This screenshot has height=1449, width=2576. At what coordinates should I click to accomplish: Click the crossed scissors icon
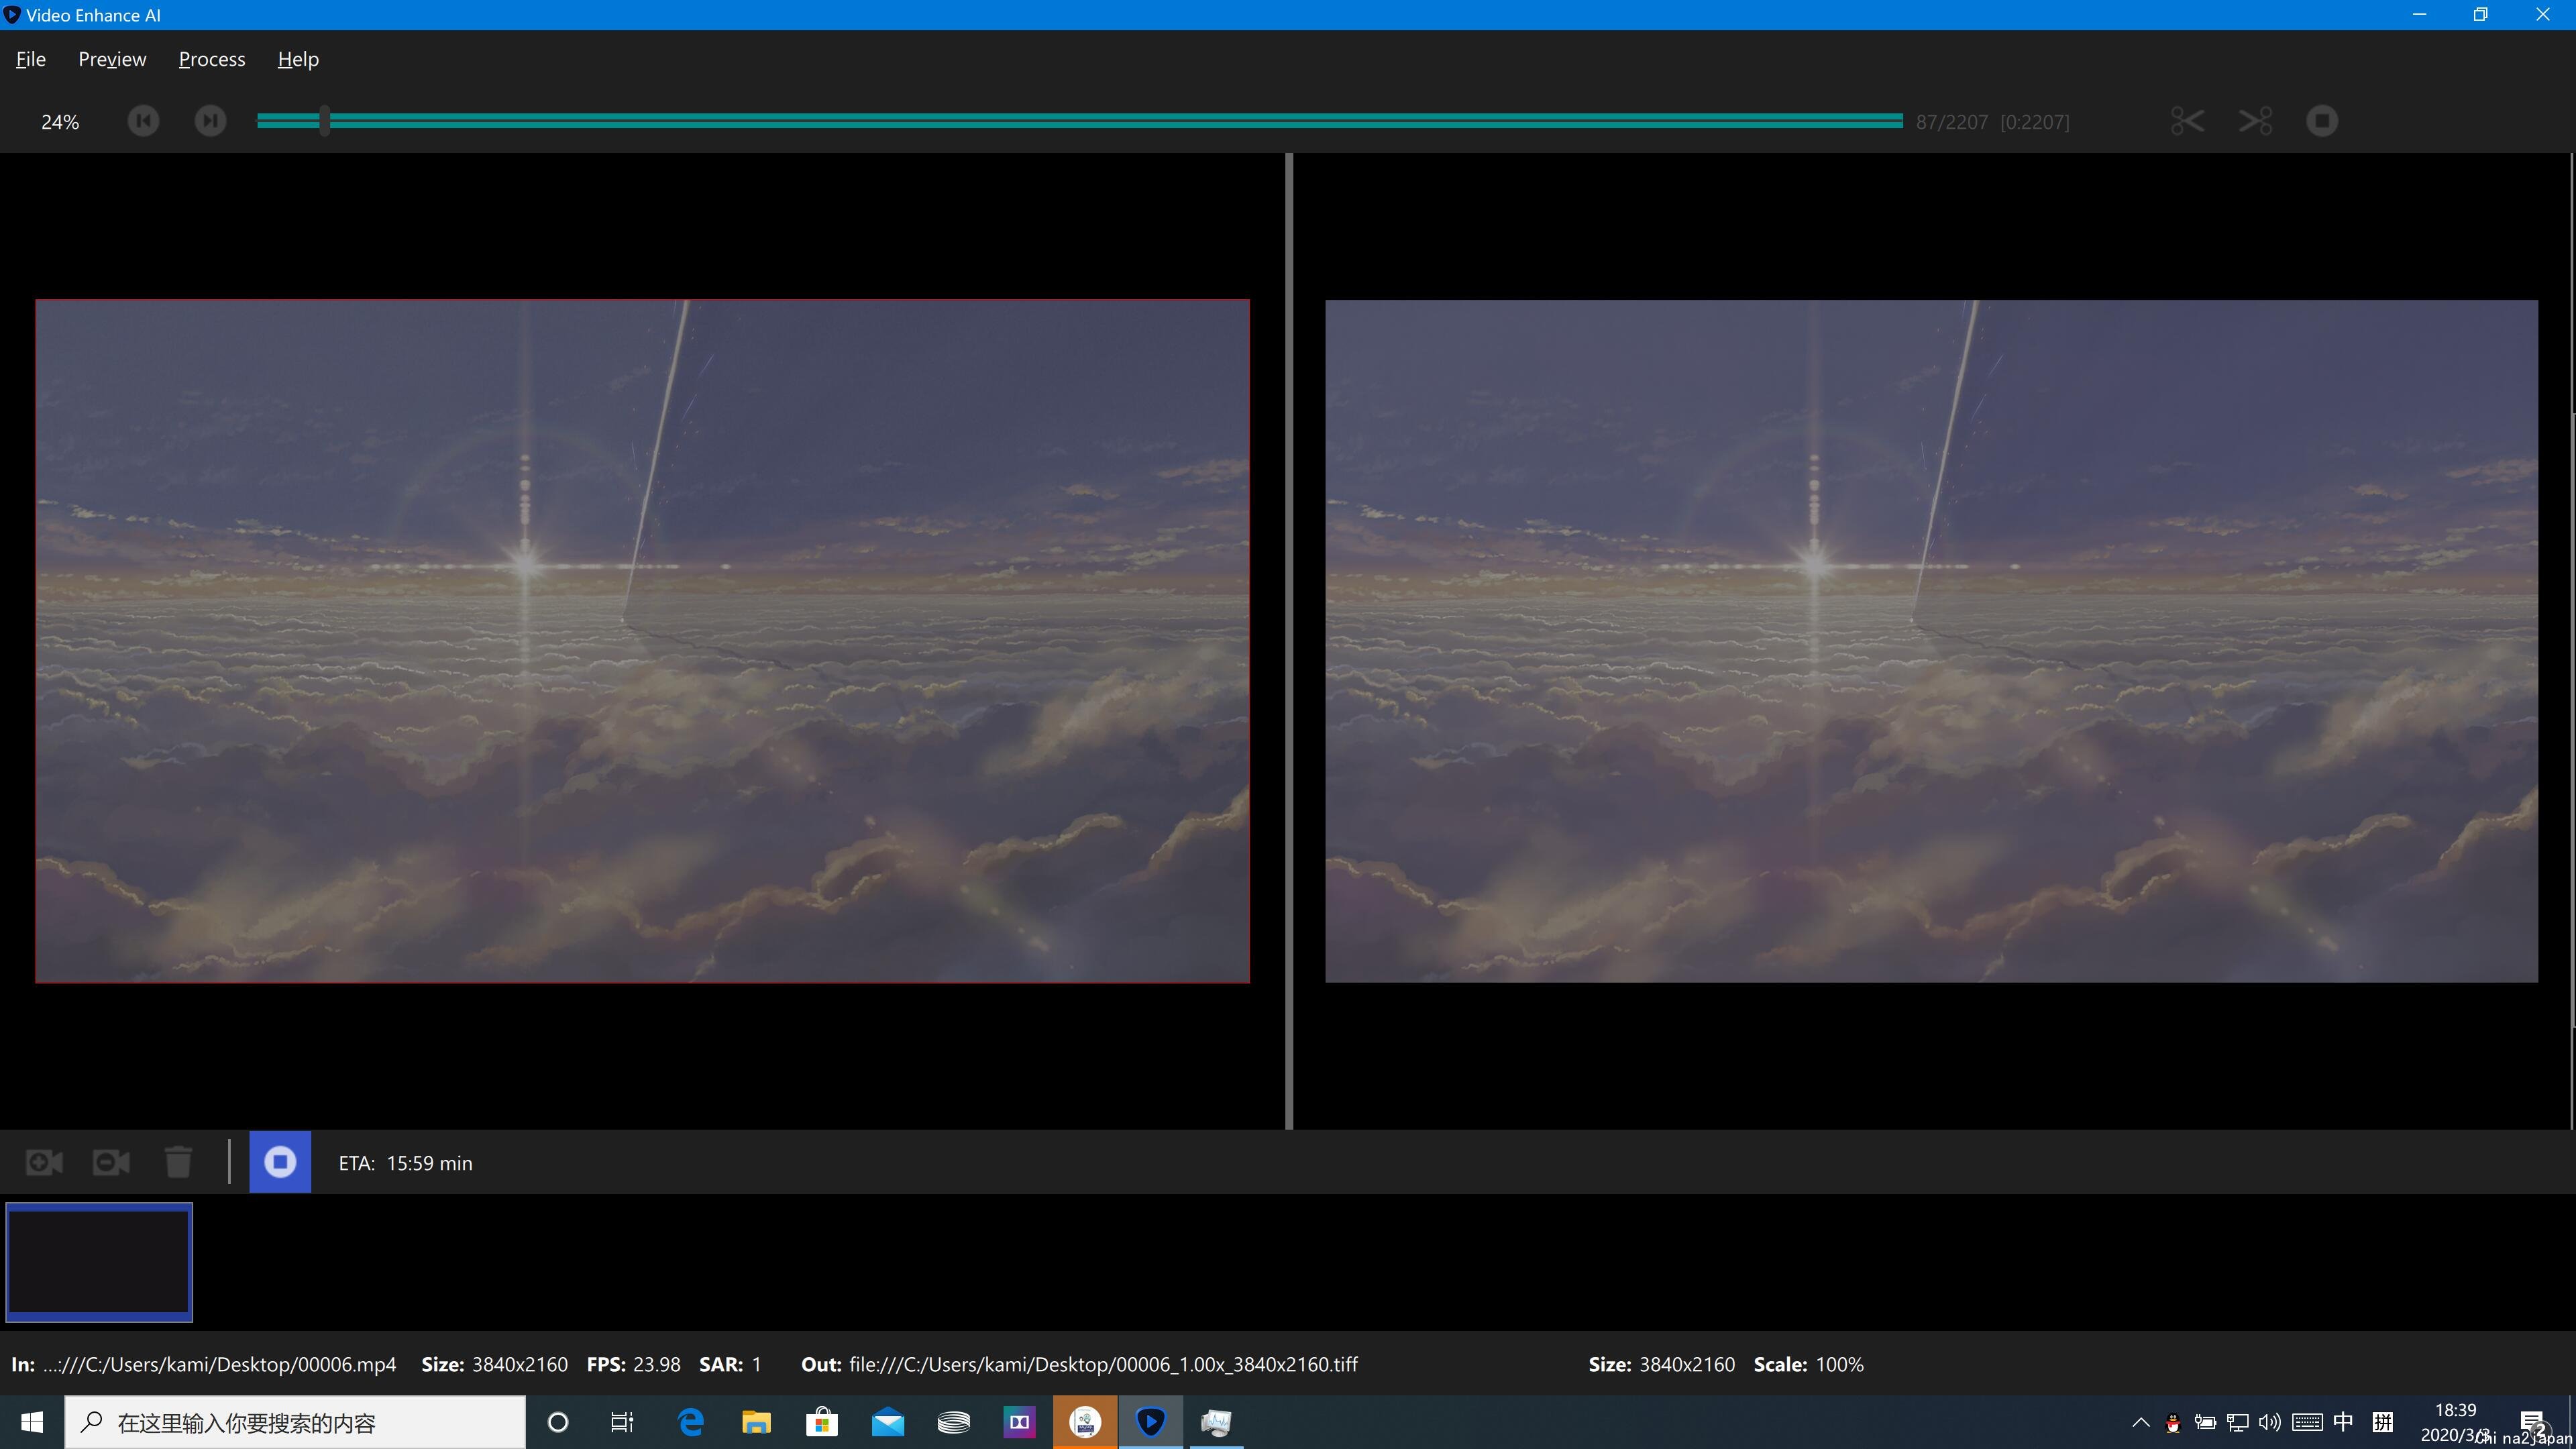[x=2255, y=121]
